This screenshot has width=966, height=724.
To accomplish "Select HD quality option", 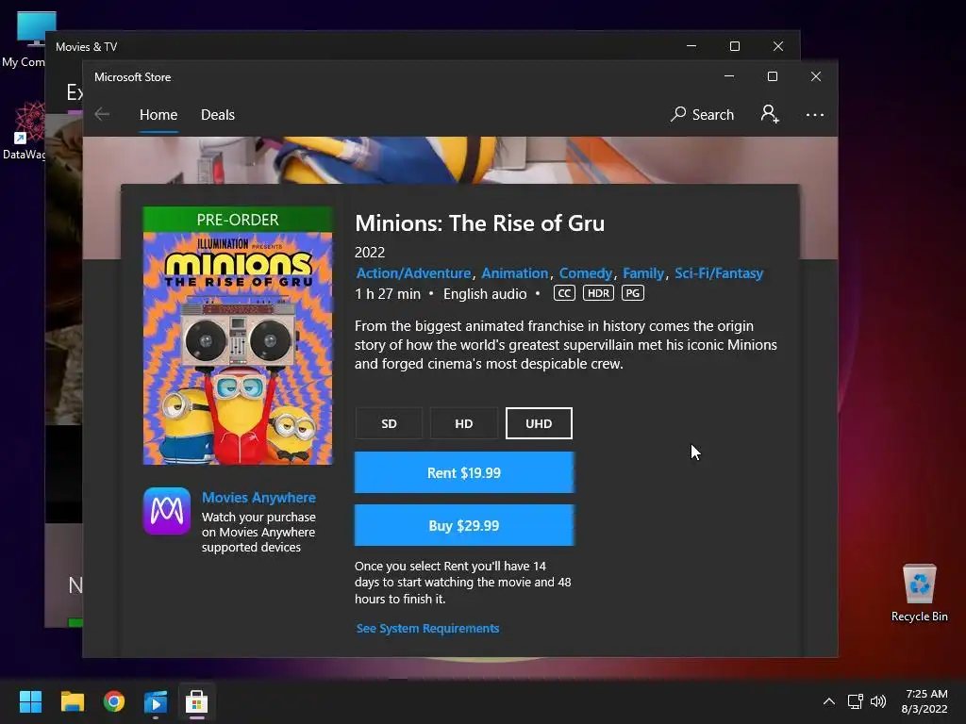I will [x=464, y=423].
